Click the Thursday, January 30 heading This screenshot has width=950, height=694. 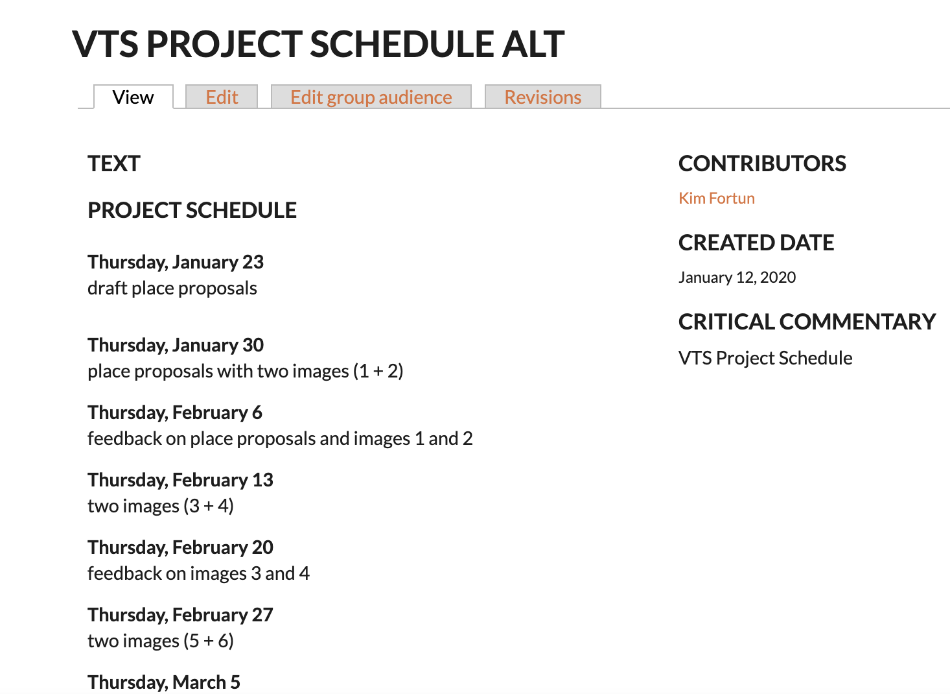176,345
